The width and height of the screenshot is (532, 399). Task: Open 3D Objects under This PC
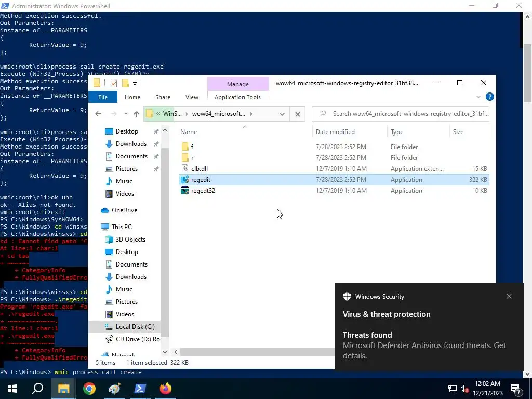pyautogui.click(x=130, y=240)
